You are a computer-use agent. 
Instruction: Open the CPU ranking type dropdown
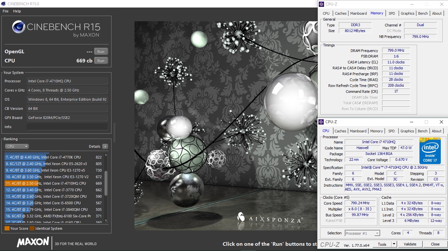click(17, 146)
